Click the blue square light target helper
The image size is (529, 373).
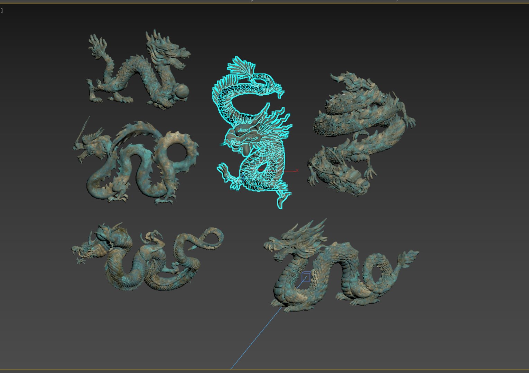(x=306, y=277)
